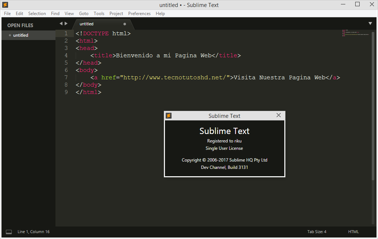This screenshot has width=378, height=239.
Task: Open the Help menu
Action: (x=160, y=14)
